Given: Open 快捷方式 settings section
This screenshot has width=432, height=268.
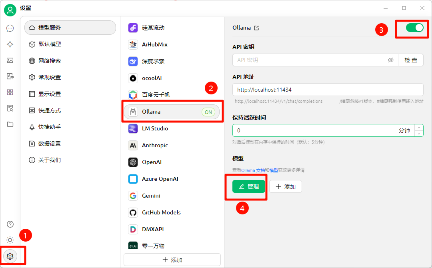Looking at the screenshot, I should [x=70, y=110].
